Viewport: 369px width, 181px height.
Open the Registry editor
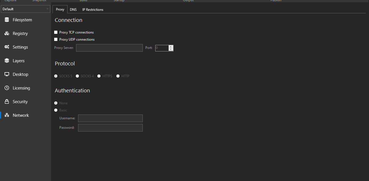pyautogui.click(x=20, y=33)
